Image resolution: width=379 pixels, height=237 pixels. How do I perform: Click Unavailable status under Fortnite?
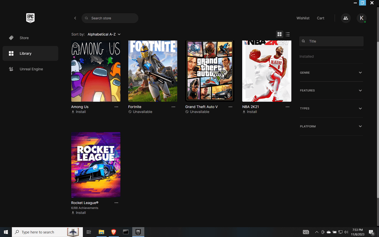(140, 112)
